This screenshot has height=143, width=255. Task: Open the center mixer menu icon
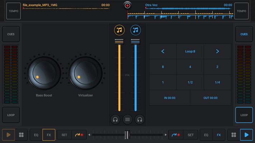pyautogui.click(x=127, y=119)
